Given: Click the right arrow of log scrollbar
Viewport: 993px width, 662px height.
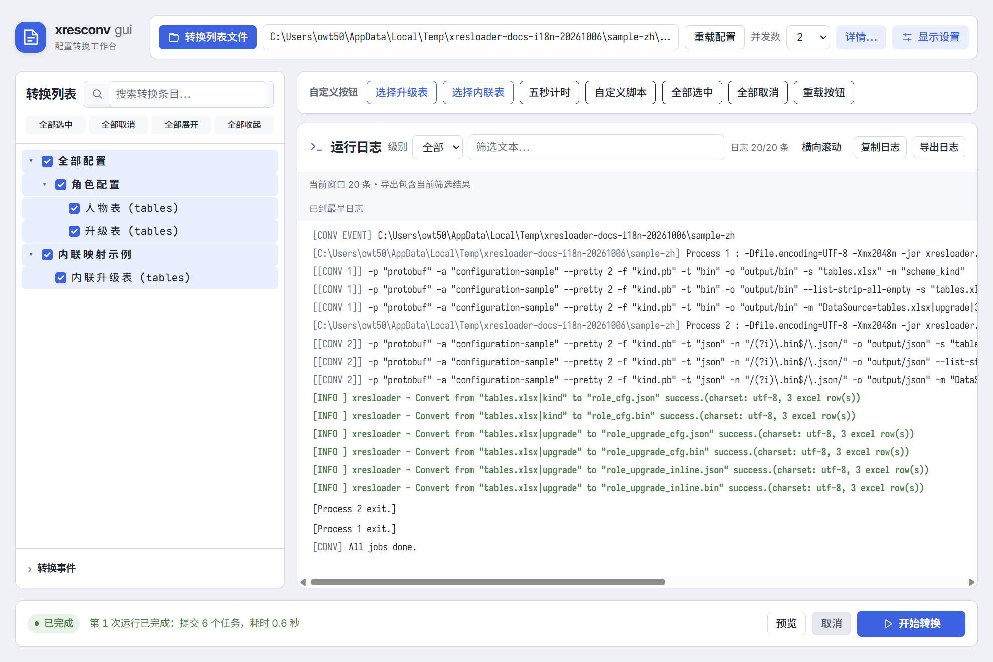Looking at the screenshot, I should (971, 582).
